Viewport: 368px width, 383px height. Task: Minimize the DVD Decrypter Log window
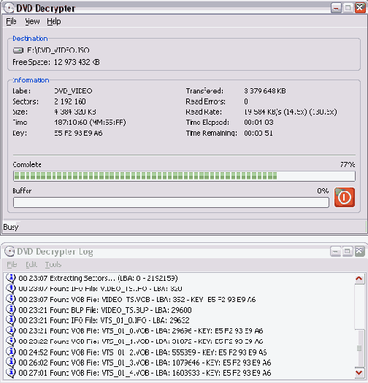click(x=335, y=252)
